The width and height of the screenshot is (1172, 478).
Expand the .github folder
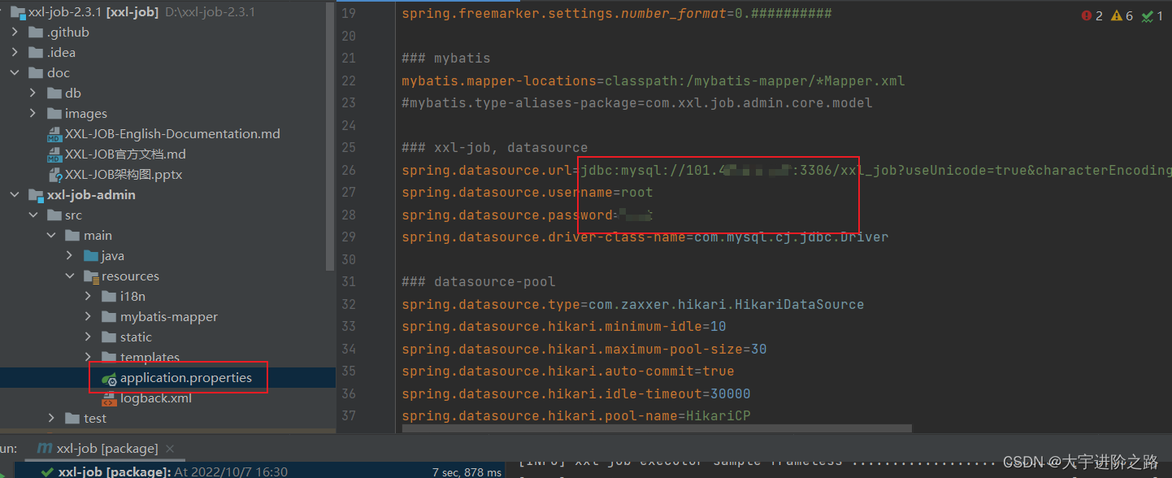coord(15,32)
